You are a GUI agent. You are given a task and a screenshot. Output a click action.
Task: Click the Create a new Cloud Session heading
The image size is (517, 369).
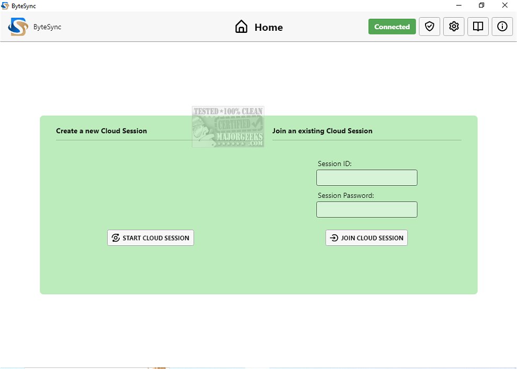(101, 131)
